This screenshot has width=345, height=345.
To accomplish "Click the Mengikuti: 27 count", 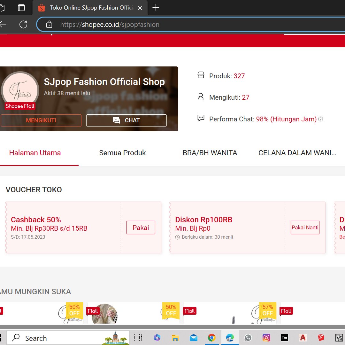I will click(x=246, y=97).
